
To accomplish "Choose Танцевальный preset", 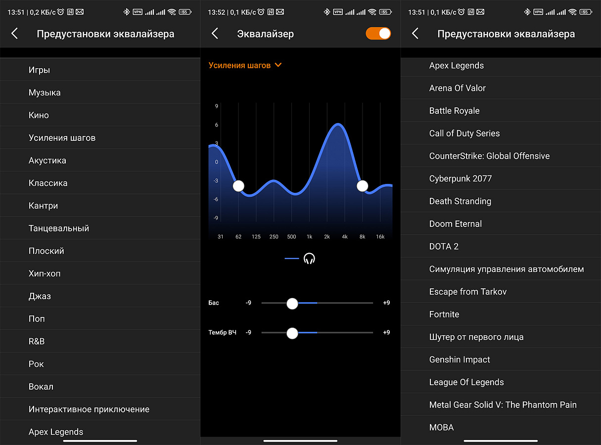I will (100, 228).
